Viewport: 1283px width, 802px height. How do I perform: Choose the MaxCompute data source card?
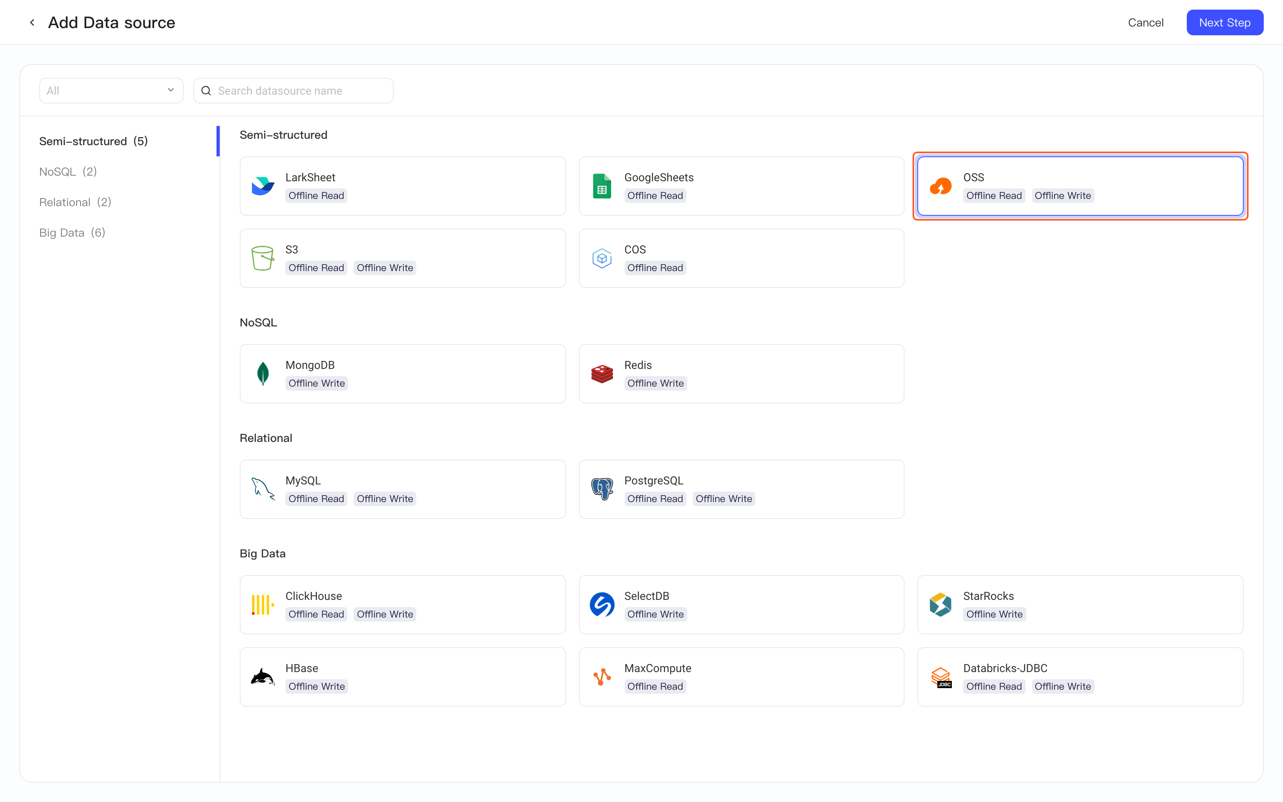[741, 677]
